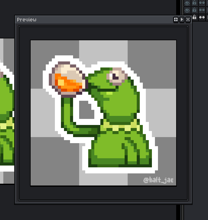This screenshot has width=208, height=220.
Task: Toggle the eye icon in the second layer row
Action: coord(187,10)
